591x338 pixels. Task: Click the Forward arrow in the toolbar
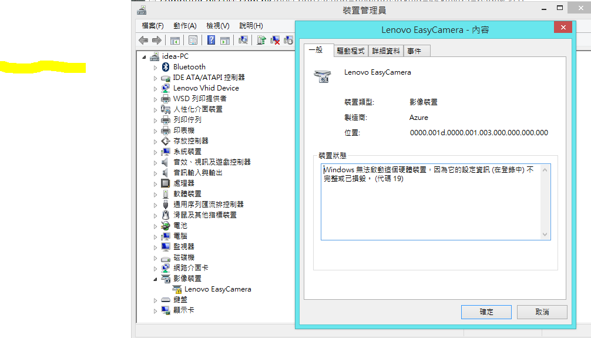pyautogui.click(x=157, y=40)
